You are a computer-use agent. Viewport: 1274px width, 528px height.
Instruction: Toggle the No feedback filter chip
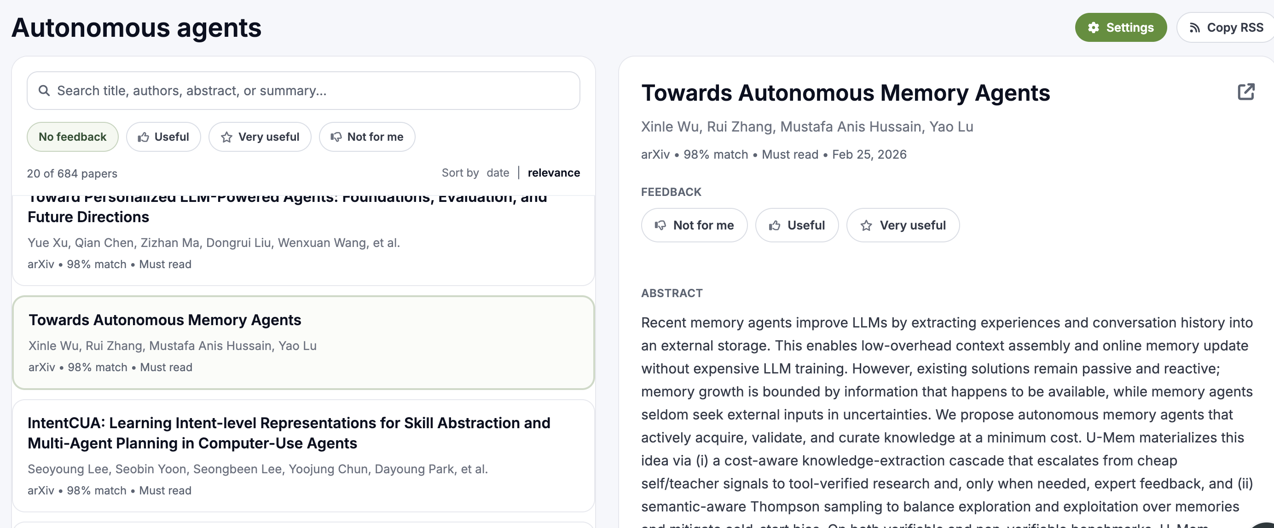coord(73,137)
